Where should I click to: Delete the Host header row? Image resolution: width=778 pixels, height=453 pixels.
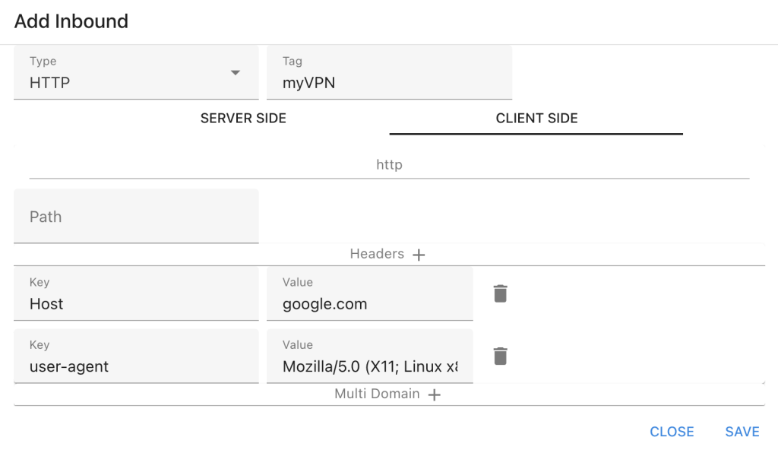(500, 293)
